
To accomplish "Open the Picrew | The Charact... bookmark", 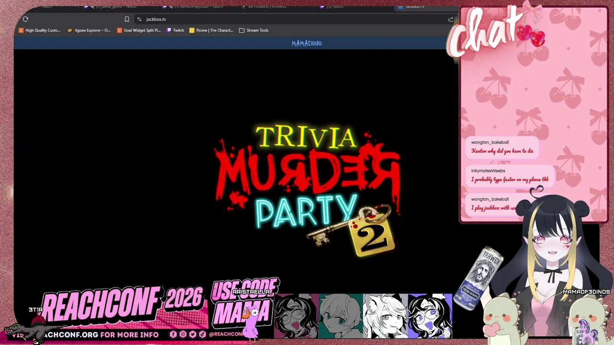I will [x=211, y=30].
